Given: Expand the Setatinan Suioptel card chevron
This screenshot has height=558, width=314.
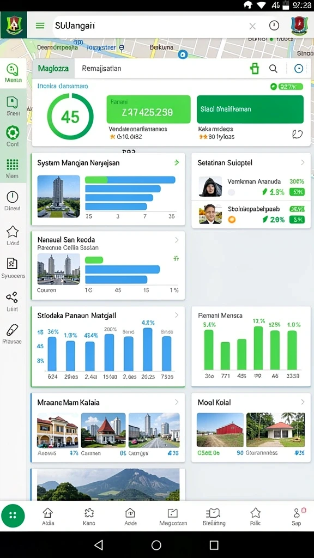Looking at the screenshot, I should point(303,162).
